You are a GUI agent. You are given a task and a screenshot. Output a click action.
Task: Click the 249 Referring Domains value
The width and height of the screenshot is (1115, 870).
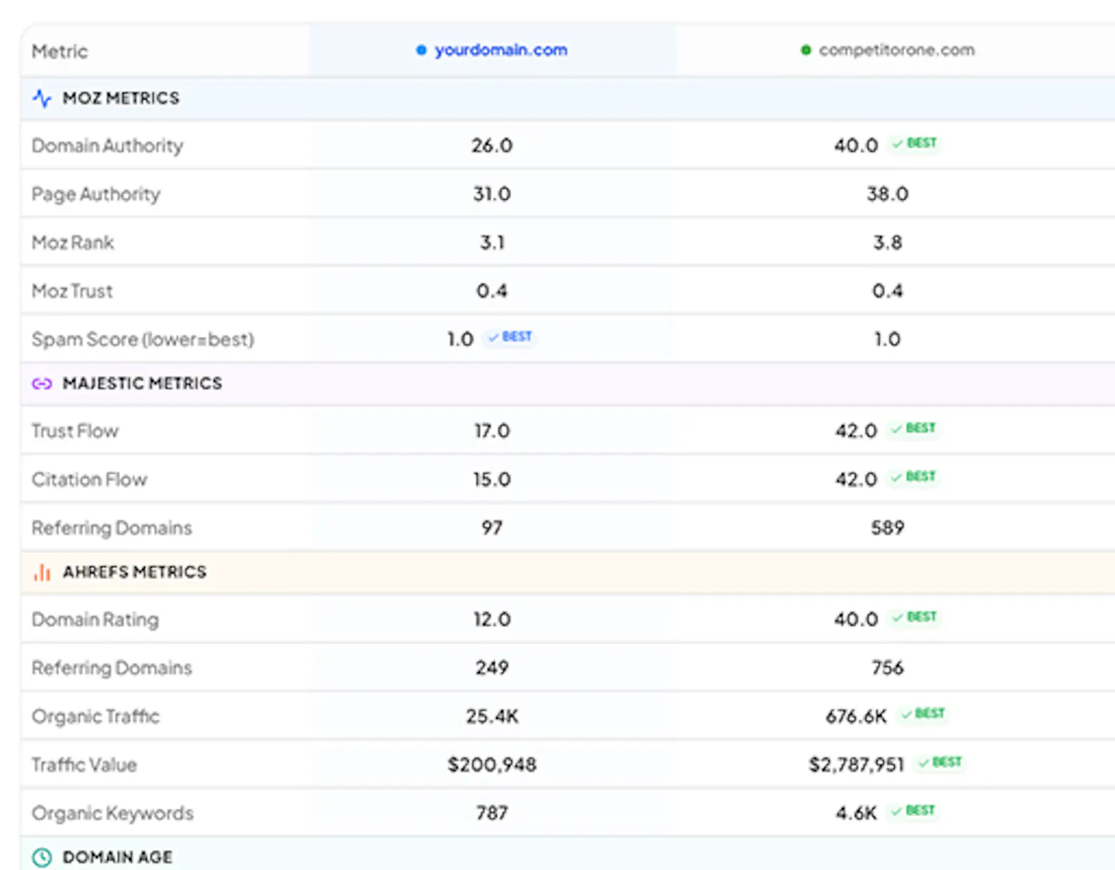coord(492,669)
